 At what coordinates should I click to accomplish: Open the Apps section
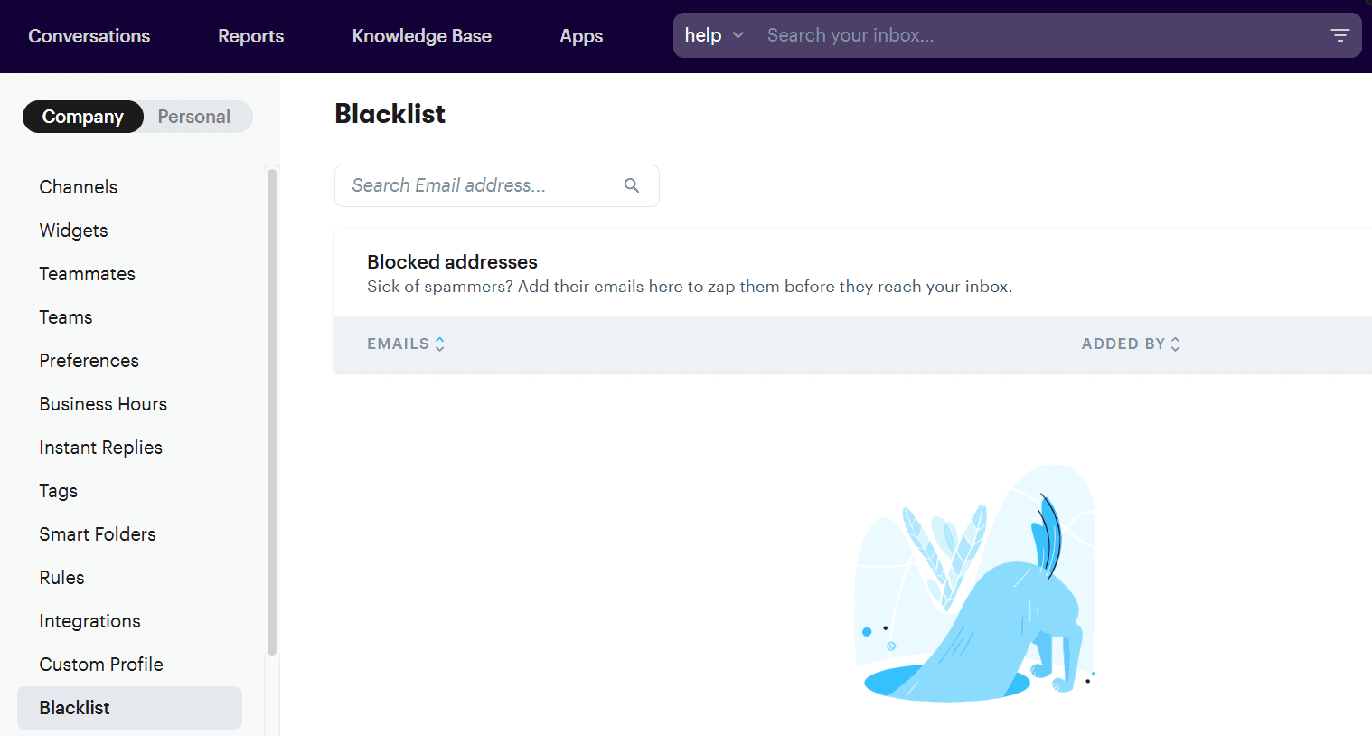point(580,36)
